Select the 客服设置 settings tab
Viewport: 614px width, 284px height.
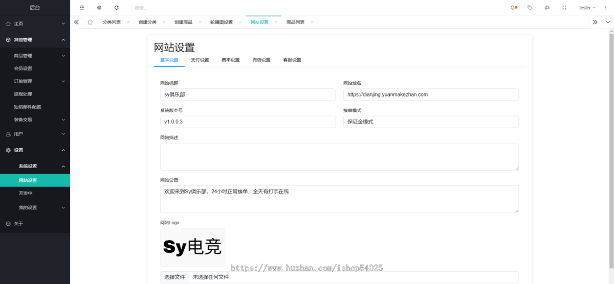292,60
